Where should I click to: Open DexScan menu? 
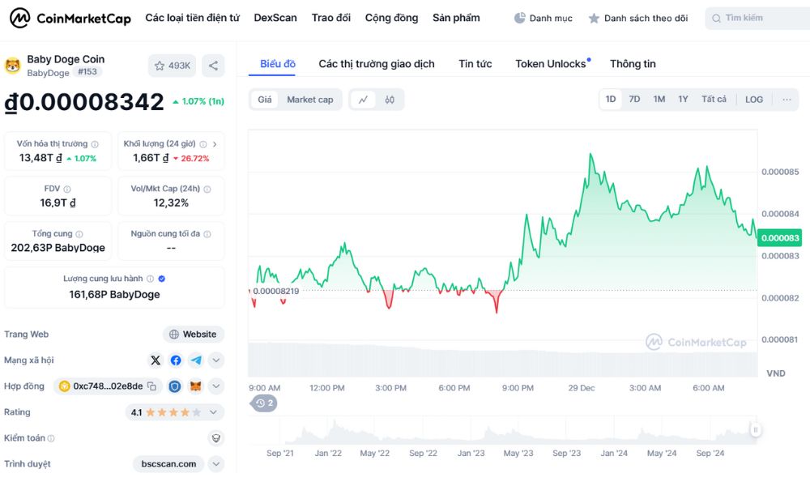(x=275, y=18)
